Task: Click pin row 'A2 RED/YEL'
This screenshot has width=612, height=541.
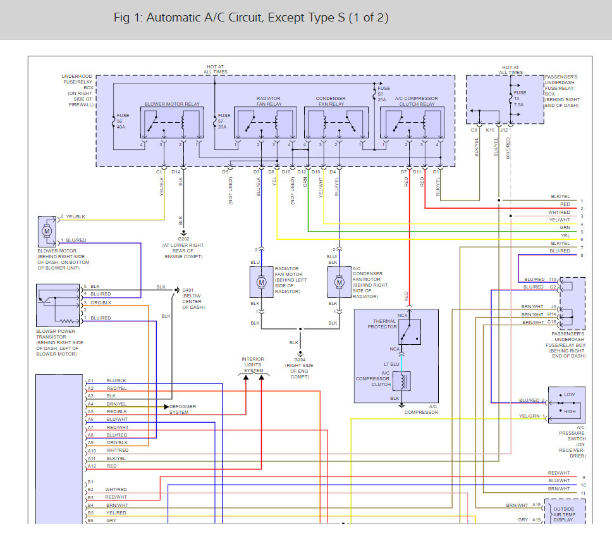Action: point(107,389)
